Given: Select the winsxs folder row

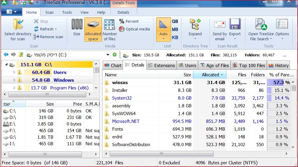Looking at the screenshot, I should pos(196,83).
